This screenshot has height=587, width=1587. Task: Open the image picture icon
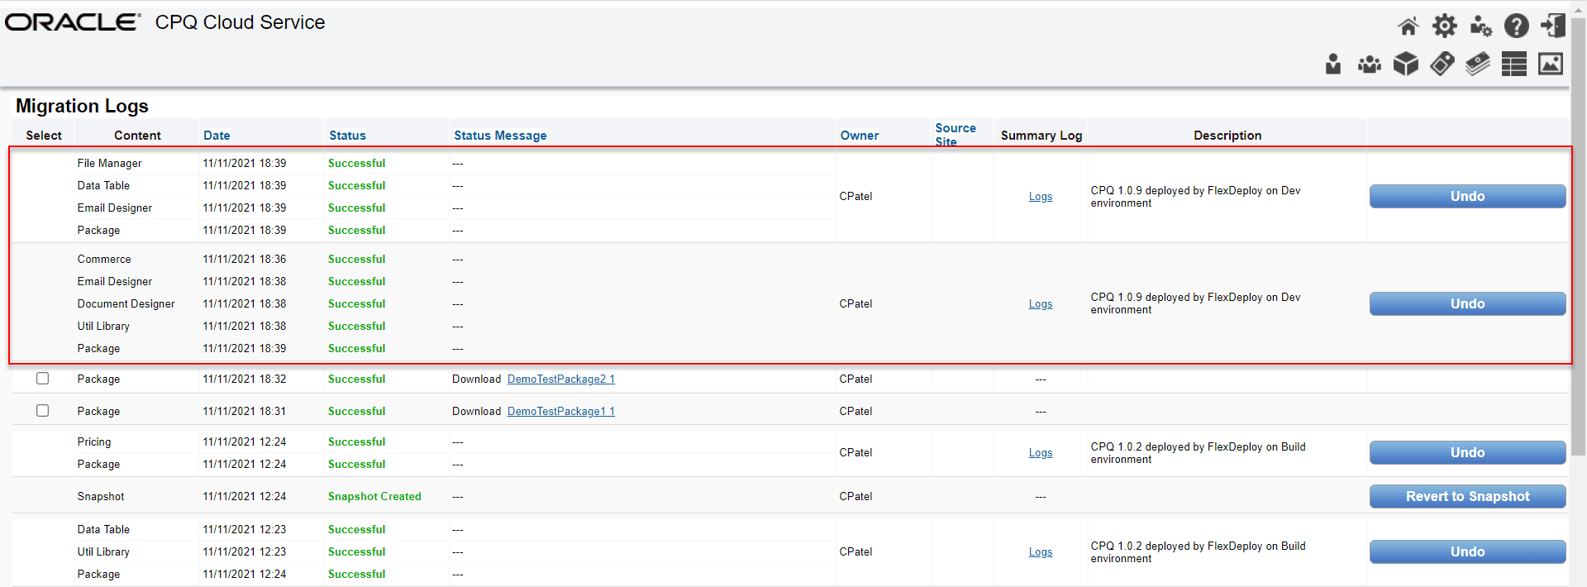pyautogui.click(x=1551, y=64)
